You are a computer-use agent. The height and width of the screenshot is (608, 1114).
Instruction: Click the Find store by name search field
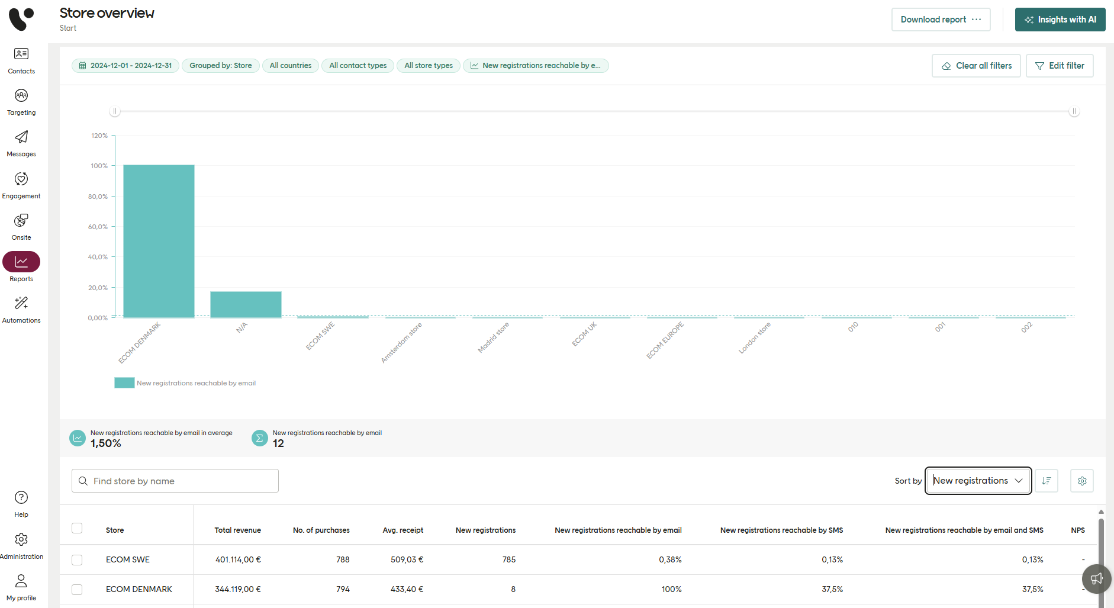point(174,480)
